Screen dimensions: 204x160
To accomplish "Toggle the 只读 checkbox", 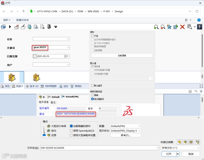I will (92, 36).
